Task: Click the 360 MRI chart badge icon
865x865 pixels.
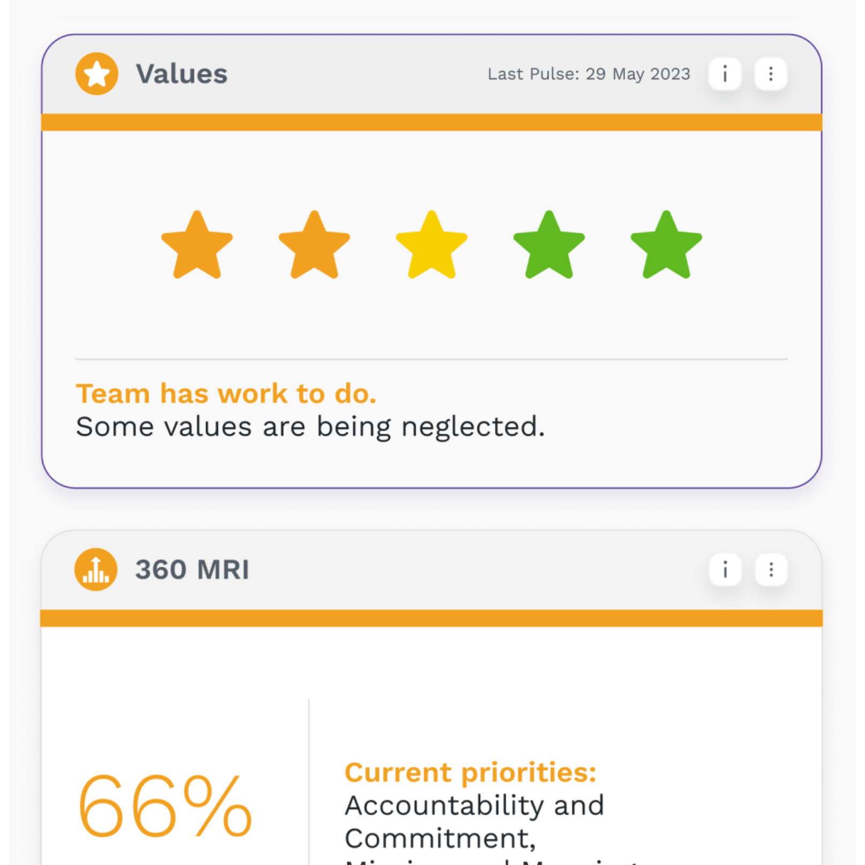Action: point(96,569)
